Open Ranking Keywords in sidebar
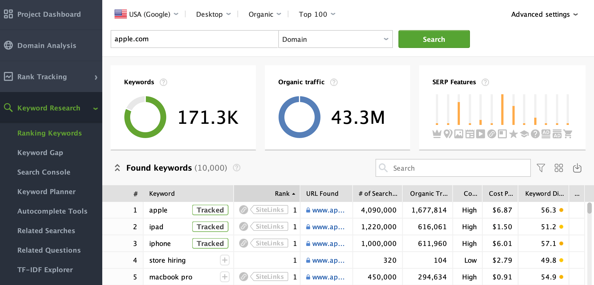 [49, 133]
